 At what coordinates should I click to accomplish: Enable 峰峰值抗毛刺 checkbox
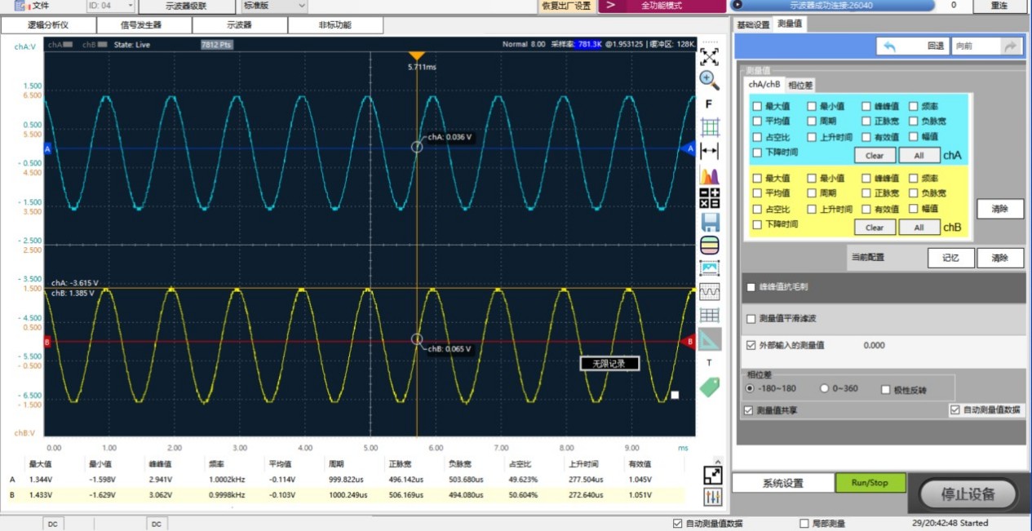click(751, 287)
